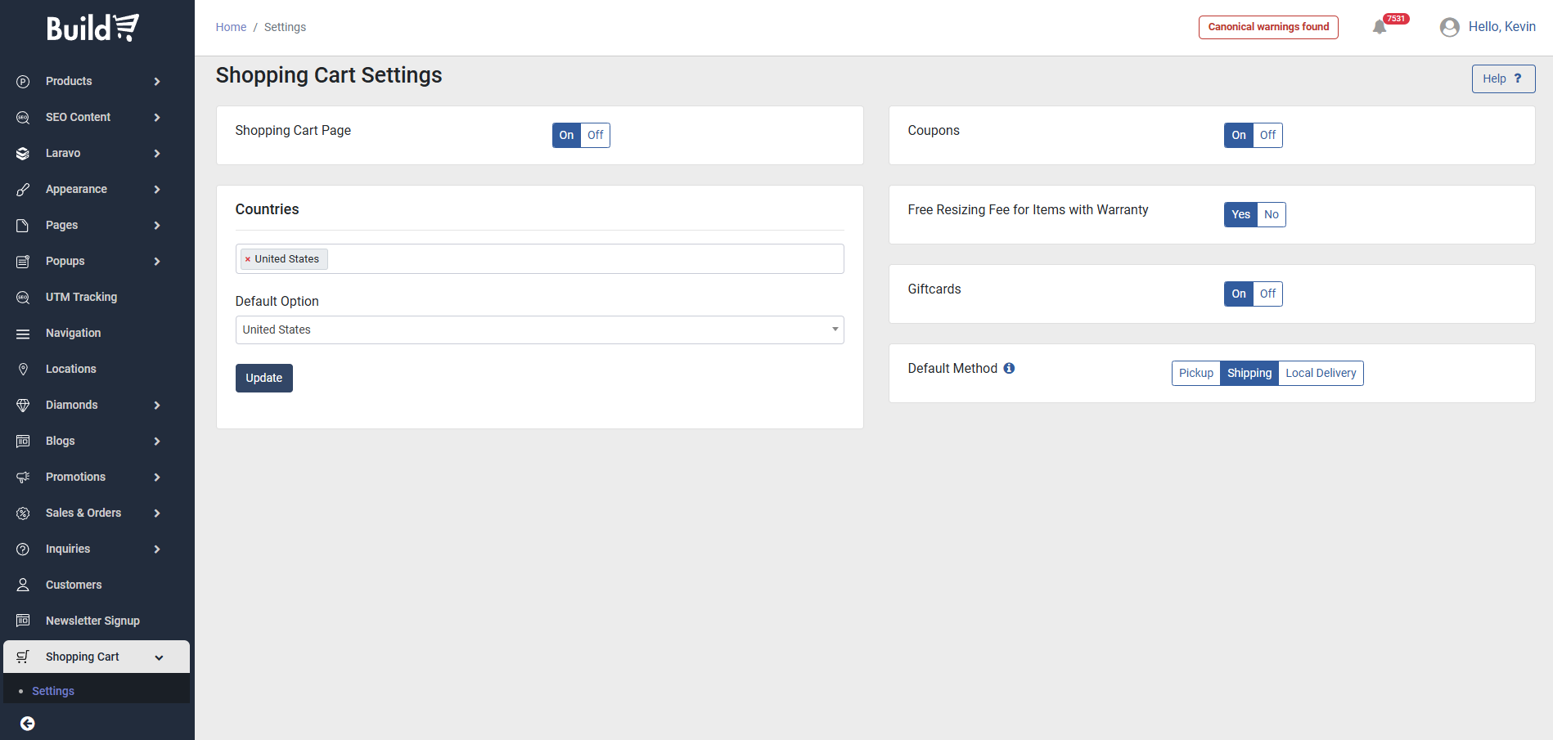This screenshot has height=740, width=1553.
Task: Click the UTM Tracking icon
Action: coord(23,298)
